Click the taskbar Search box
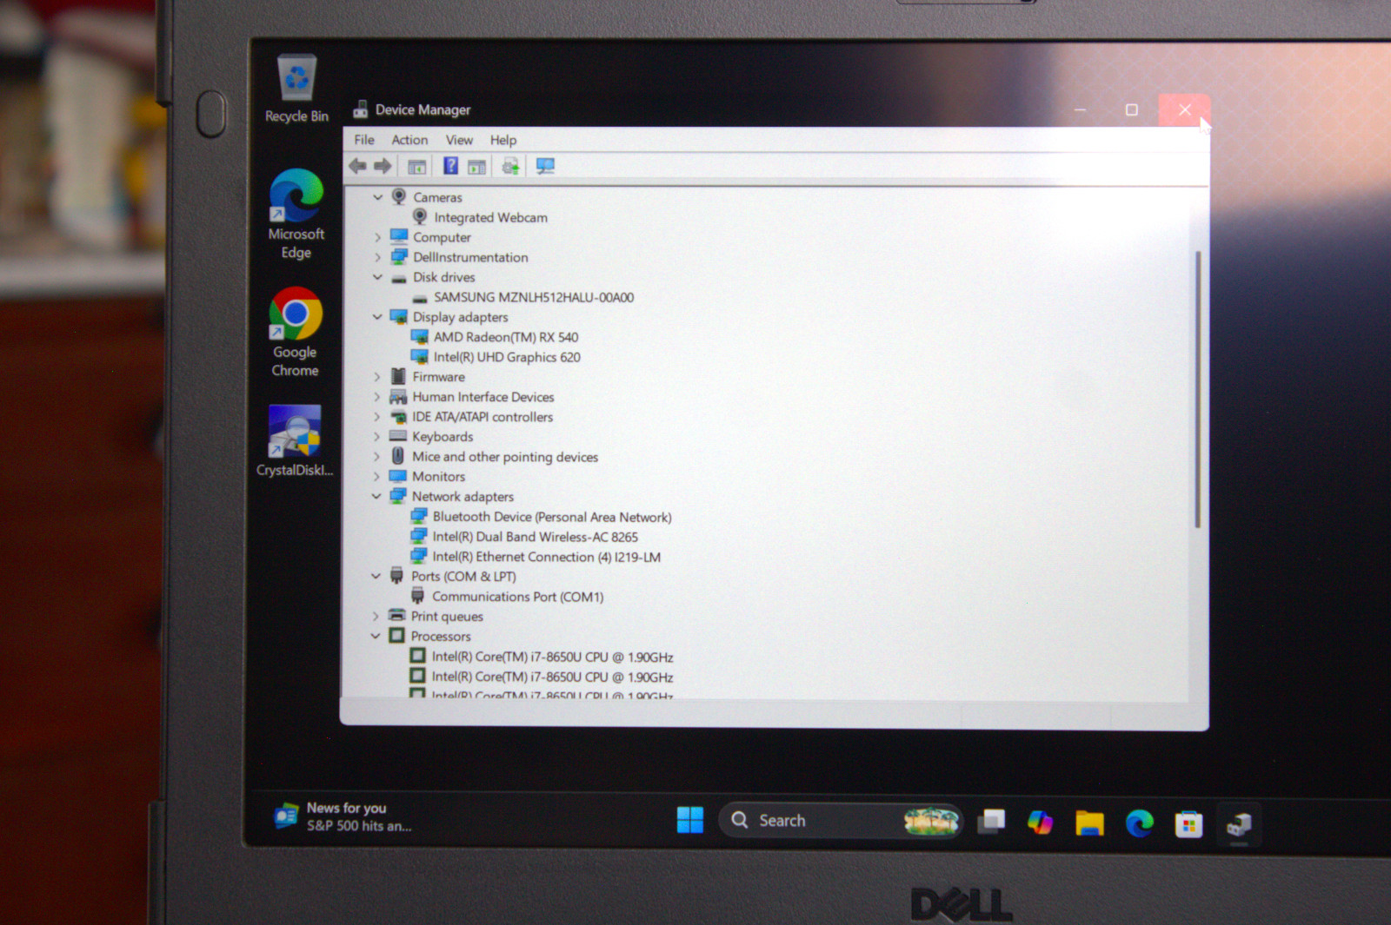1391x925 pixels. [x=840, y=820]
